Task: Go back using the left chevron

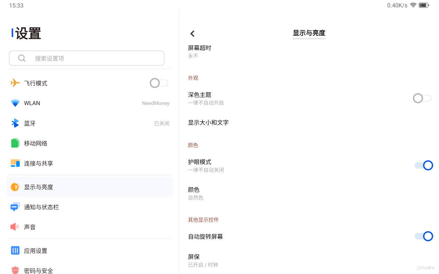Action: [192, 34]
